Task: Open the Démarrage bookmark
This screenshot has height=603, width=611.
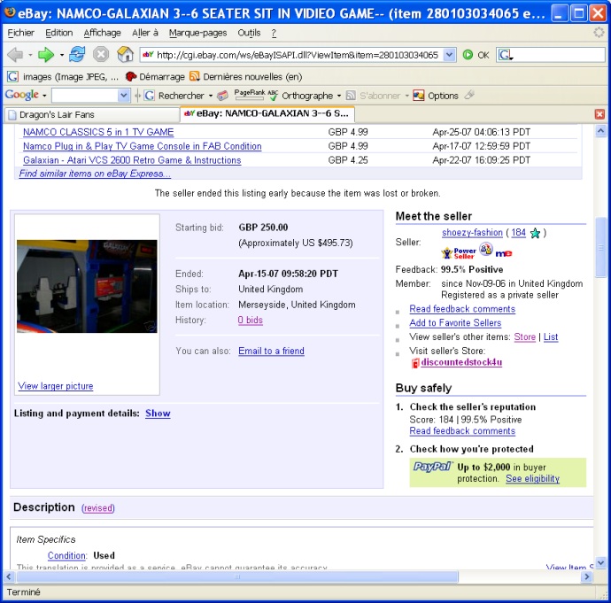Action: [x=155, y=77]
